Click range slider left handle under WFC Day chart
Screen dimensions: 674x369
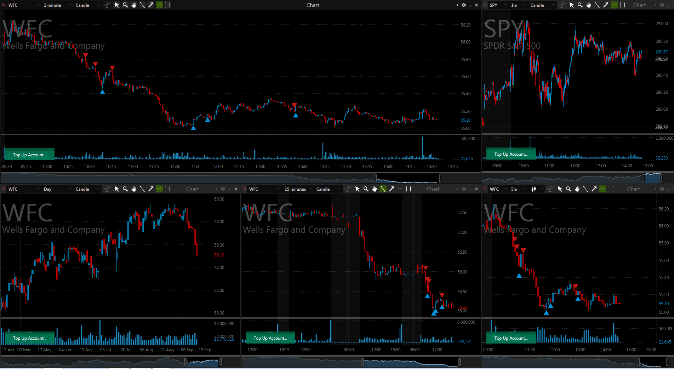[185, 362]
